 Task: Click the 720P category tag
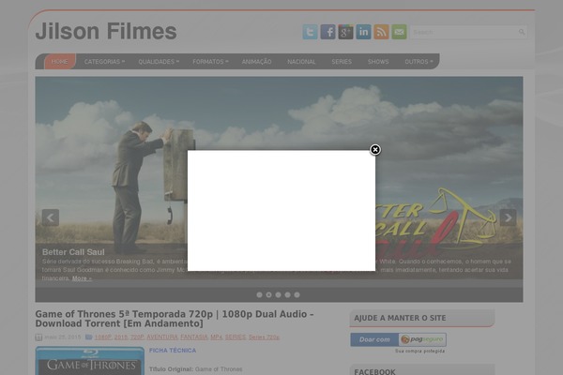click(x=137, y=337)
